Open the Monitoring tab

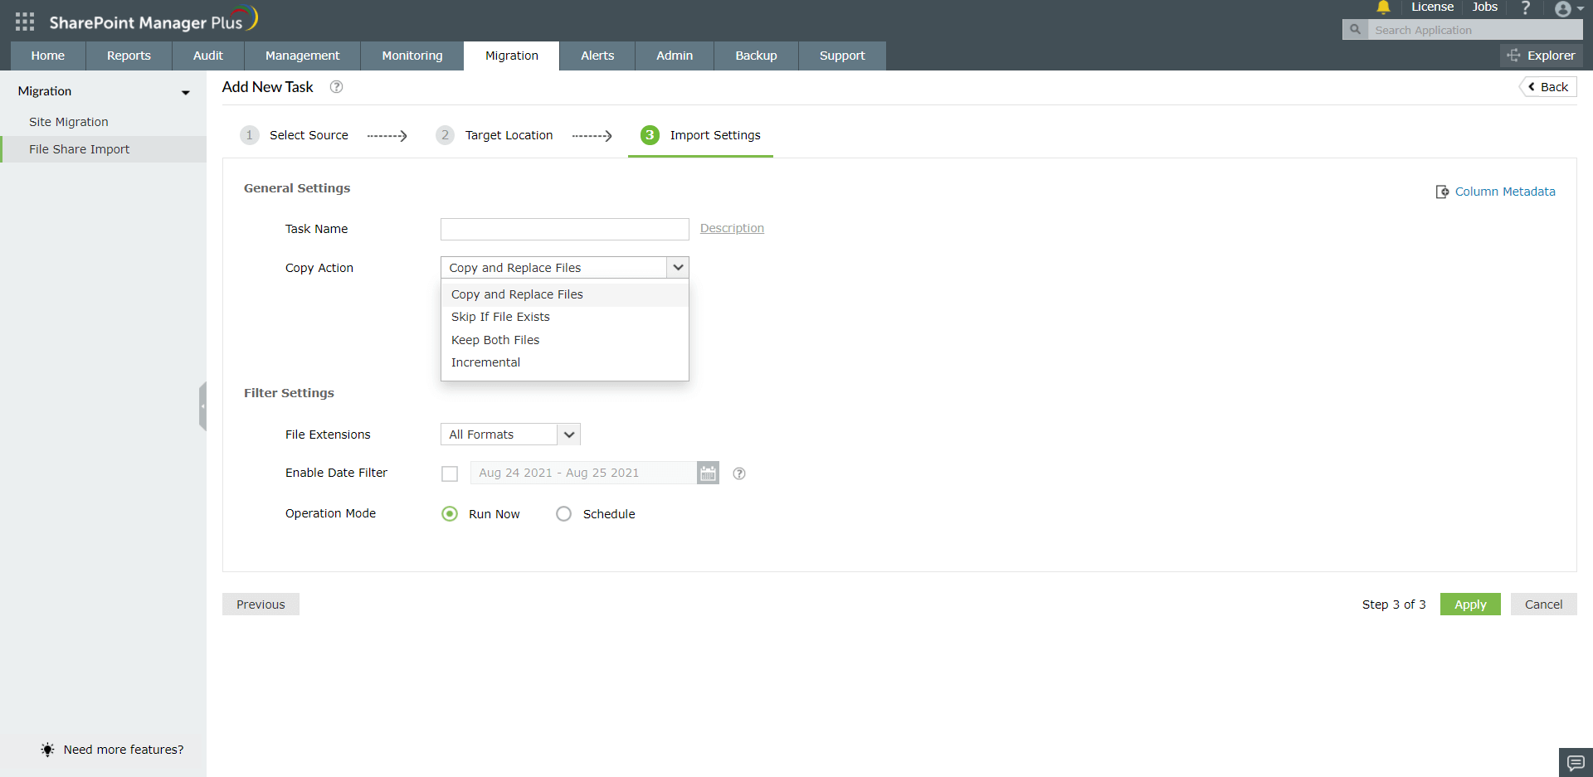tap(412, 56)
